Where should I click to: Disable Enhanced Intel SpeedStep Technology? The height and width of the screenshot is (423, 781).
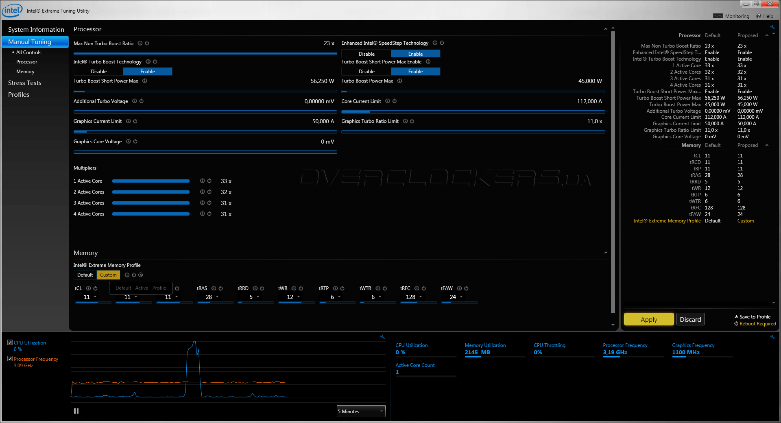(367, 54)
